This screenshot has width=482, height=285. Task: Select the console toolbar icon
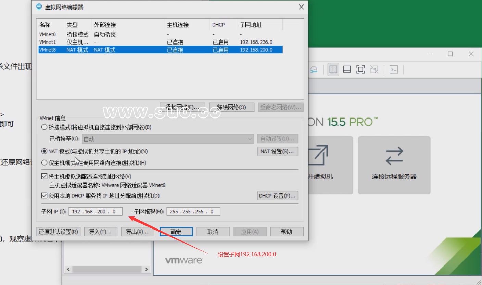[x=394, y=69]
